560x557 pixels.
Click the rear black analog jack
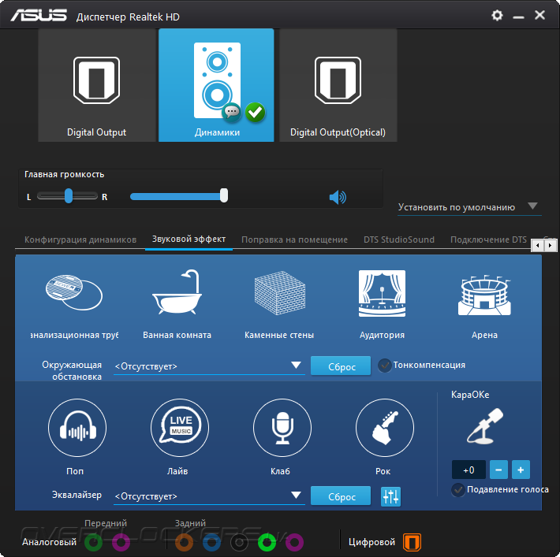pos(239,542)
